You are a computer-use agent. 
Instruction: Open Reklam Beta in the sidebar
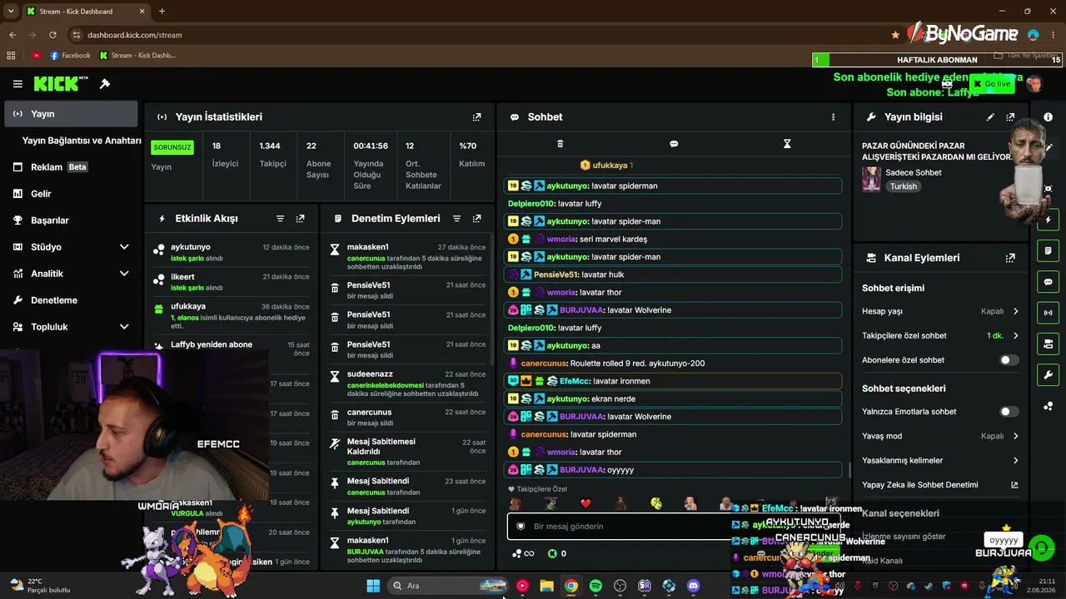point(71,167)
